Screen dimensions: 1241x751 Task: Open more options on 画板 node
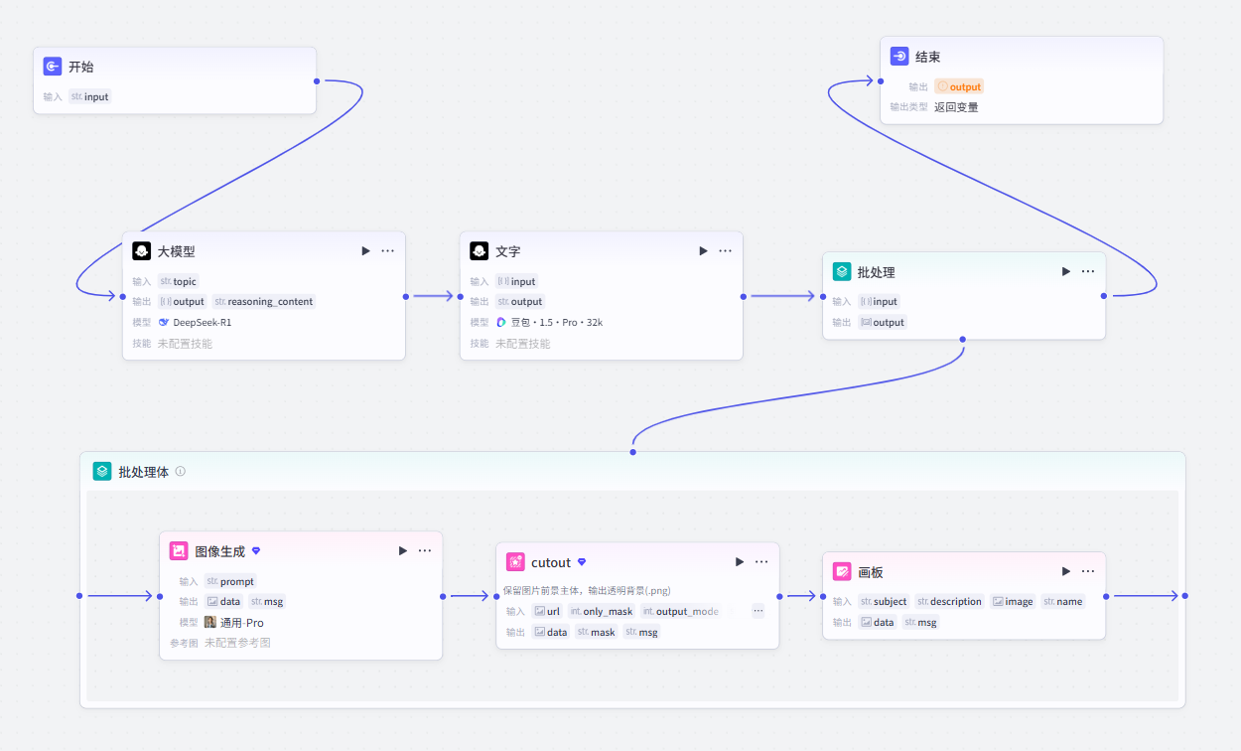coord(1088,571)
